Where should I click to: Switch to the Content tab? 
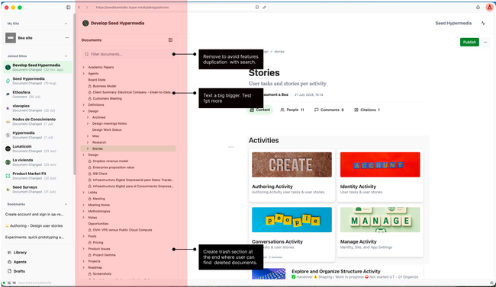[x=259, y=110]
